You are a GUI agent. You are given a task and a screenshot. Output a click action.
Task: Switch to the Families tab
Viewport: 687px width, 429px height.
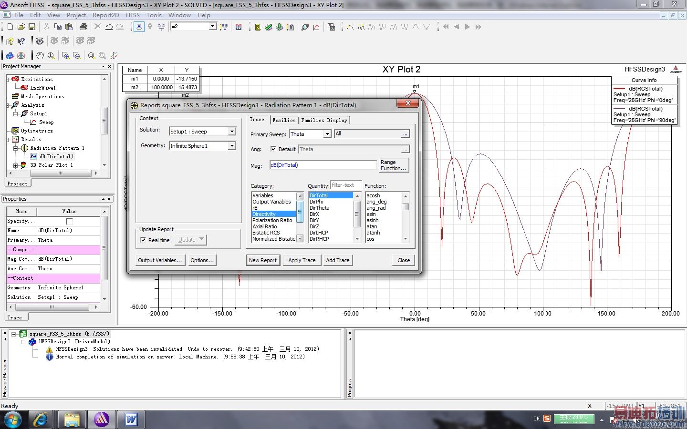284,120
